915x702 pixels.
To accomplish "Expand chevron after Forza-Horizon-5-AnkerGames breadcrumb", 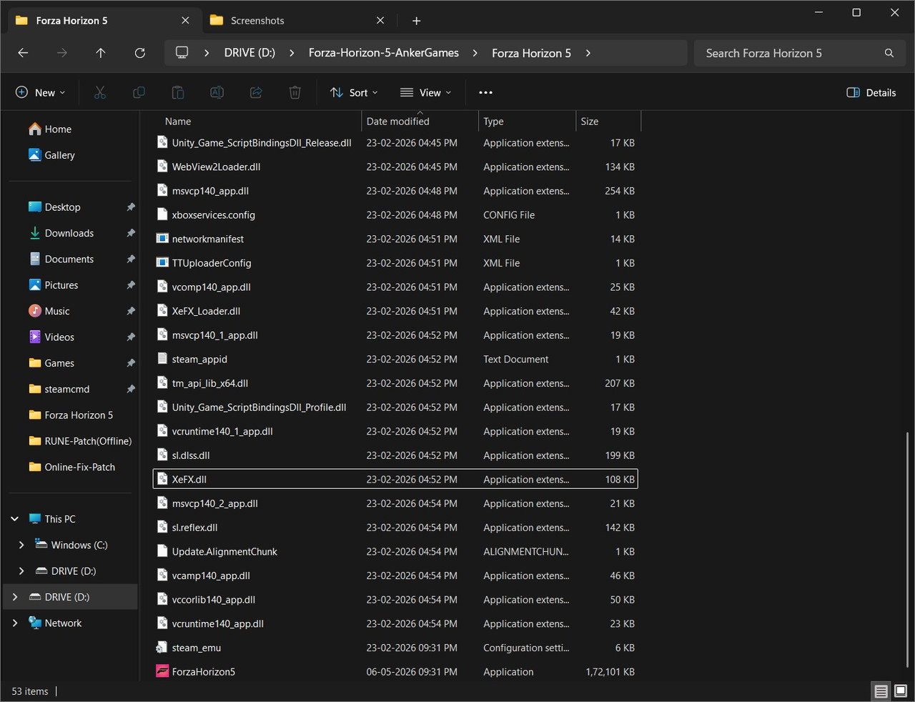I will [x=475, y=53].
